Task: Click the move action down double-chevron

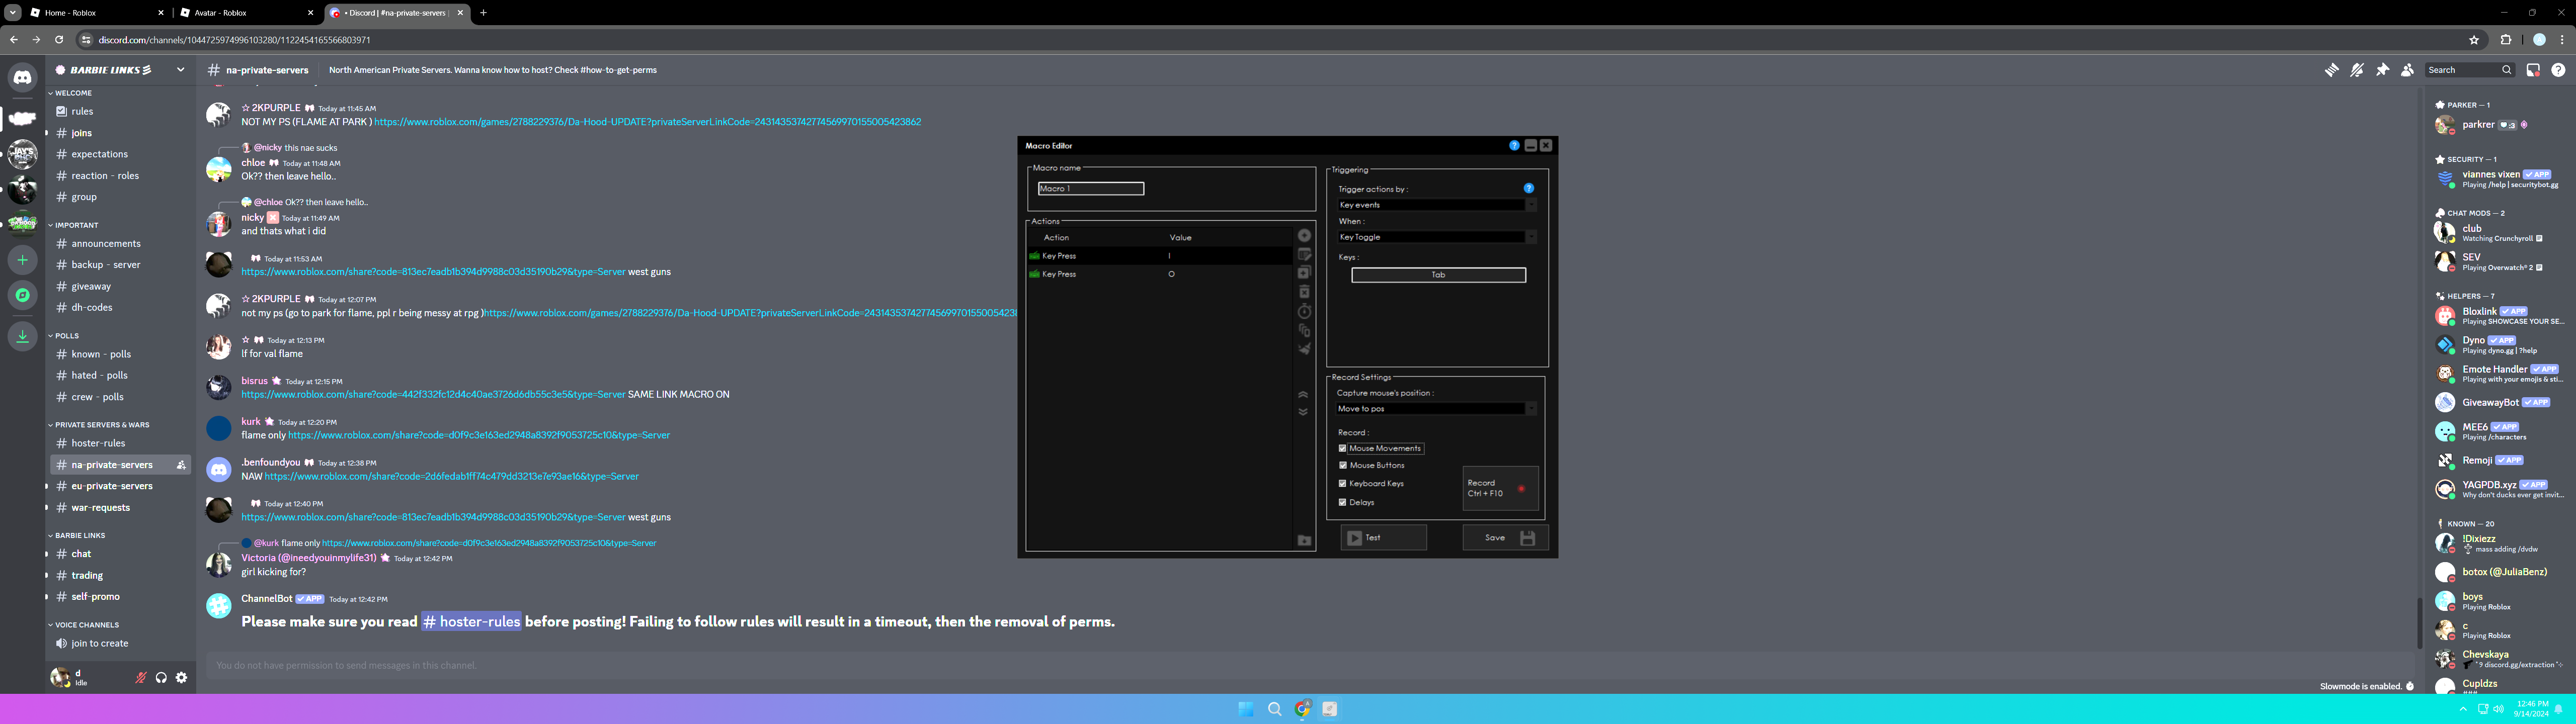Action: tap(1303, 411)
